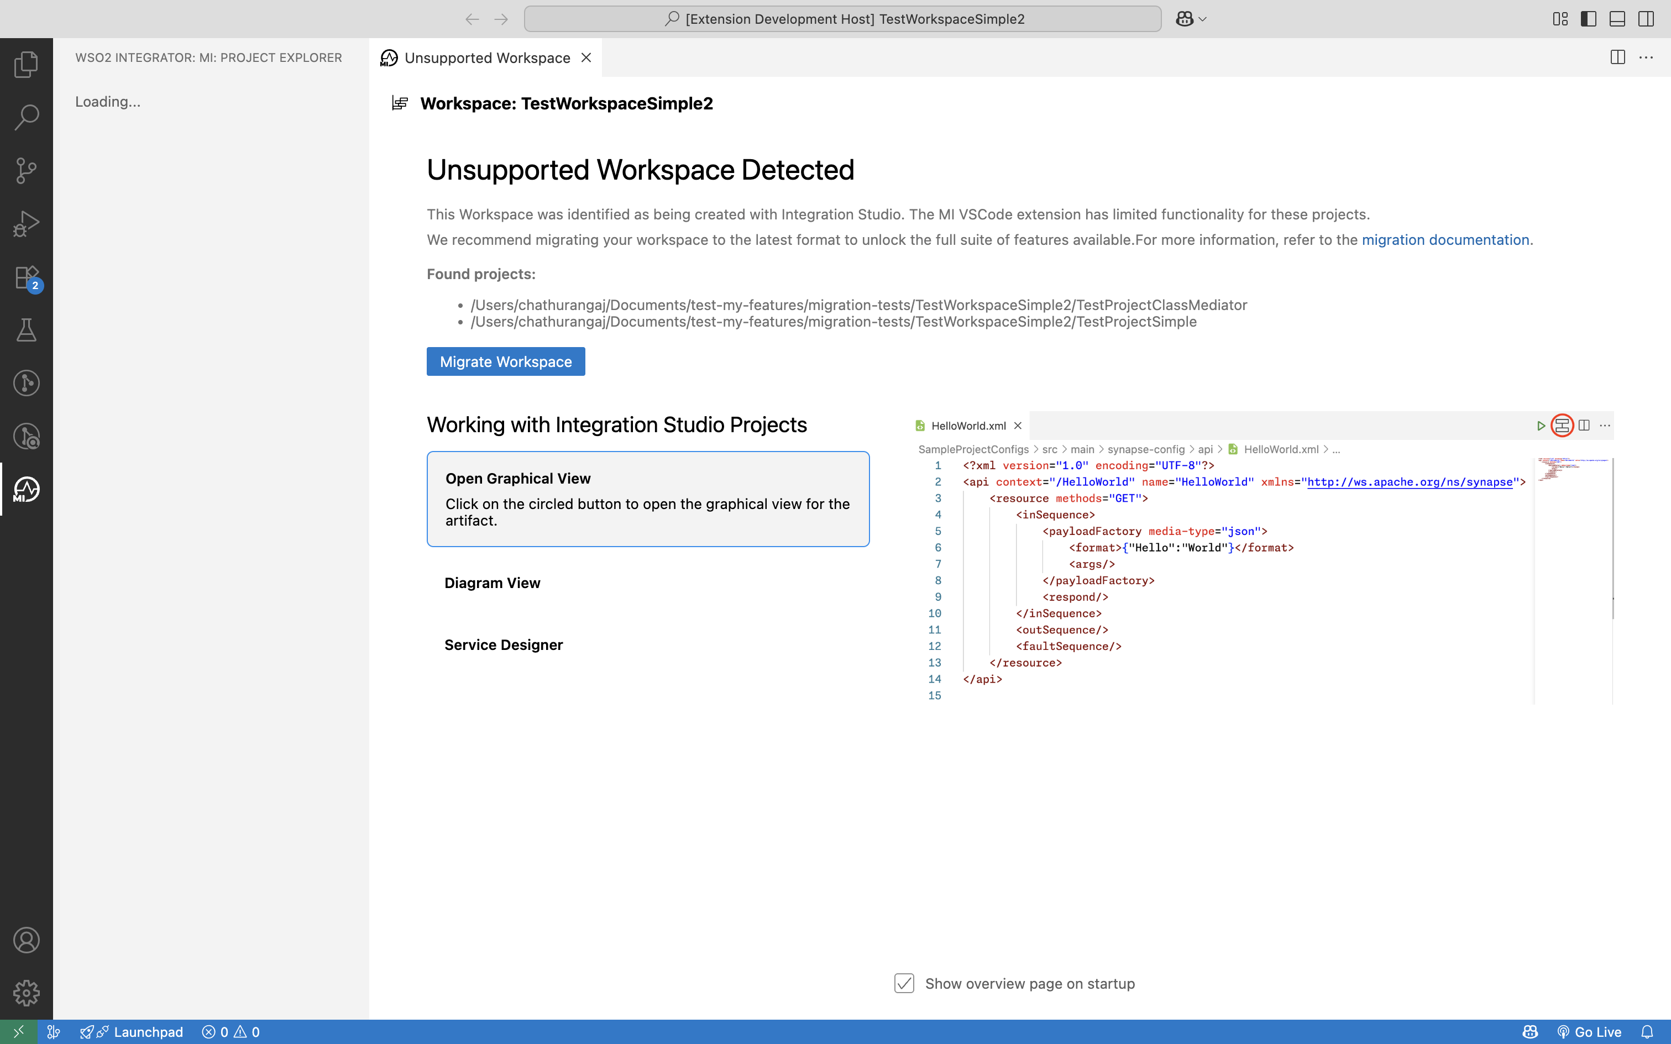Image resolution: width=1671 pixels, height=1044 pixels.
Task: Open the Search view in the activity bar
Action: click(x=26, y=117)
